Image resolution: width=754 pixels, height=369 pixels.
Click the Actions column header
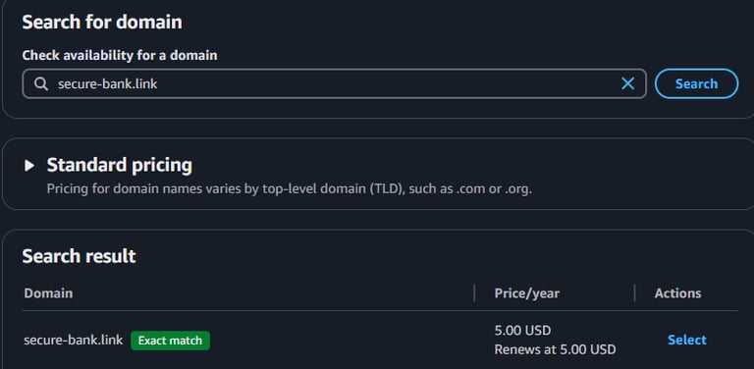tap(677, 293)
